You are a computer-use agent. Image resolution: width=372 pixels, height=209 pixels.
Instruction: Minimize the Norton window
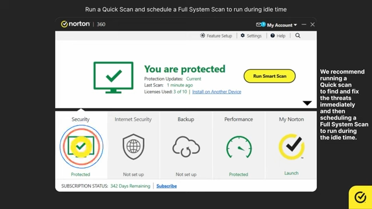coord(304,24)
